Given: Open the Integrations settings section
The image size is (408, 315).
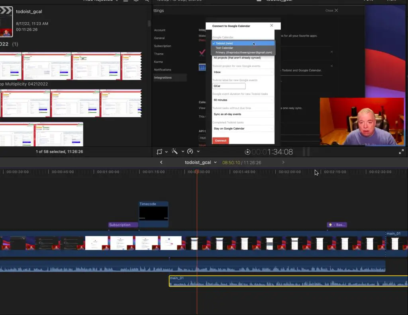Looking at the screenshot, I should click(x=170, y=78).
